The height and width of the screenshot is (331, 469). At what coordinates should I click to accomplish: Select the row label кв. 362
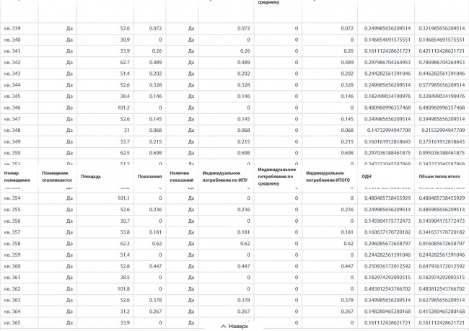(x=12, y=289)
